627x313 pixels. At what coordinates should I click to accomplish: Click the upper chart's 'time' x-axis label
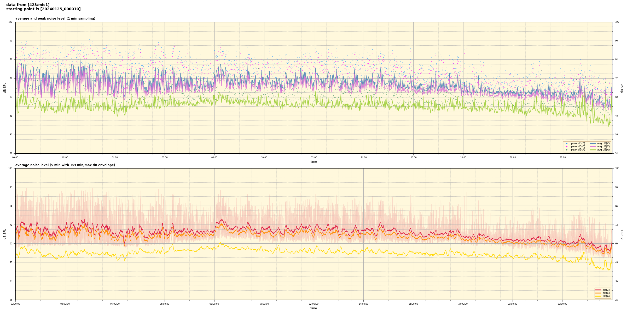pyautogui.click(x=313, y=162)
